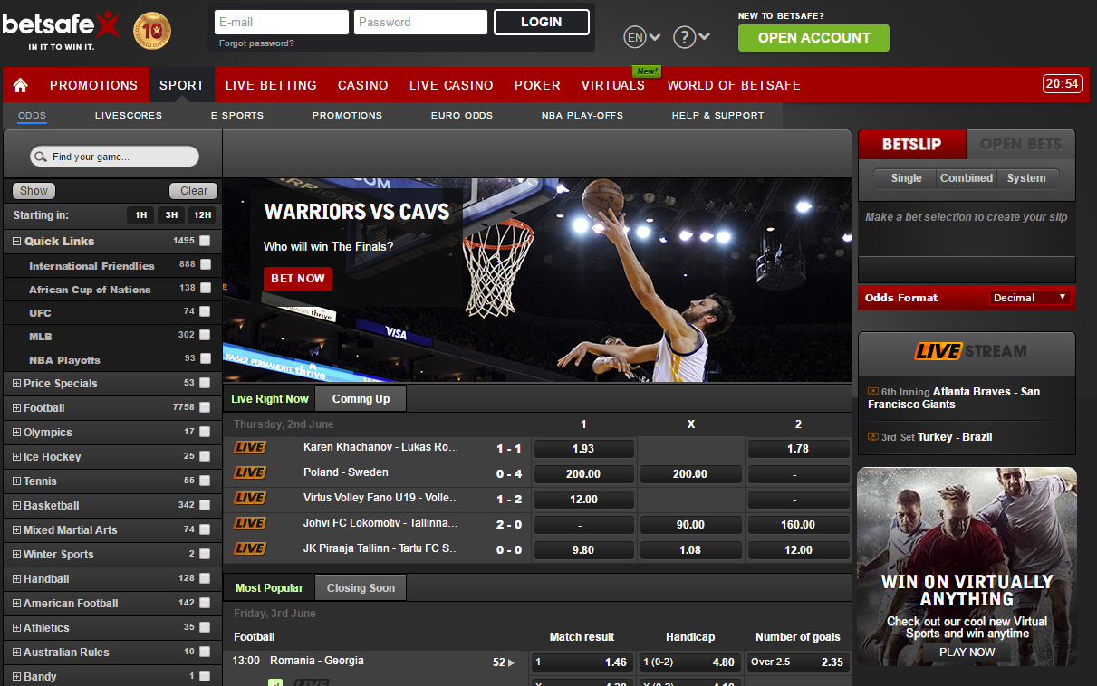This screenshot has height=686, width=1097.
Task: Open more markets arrow for Romania - Georgia
Action: 511,662
